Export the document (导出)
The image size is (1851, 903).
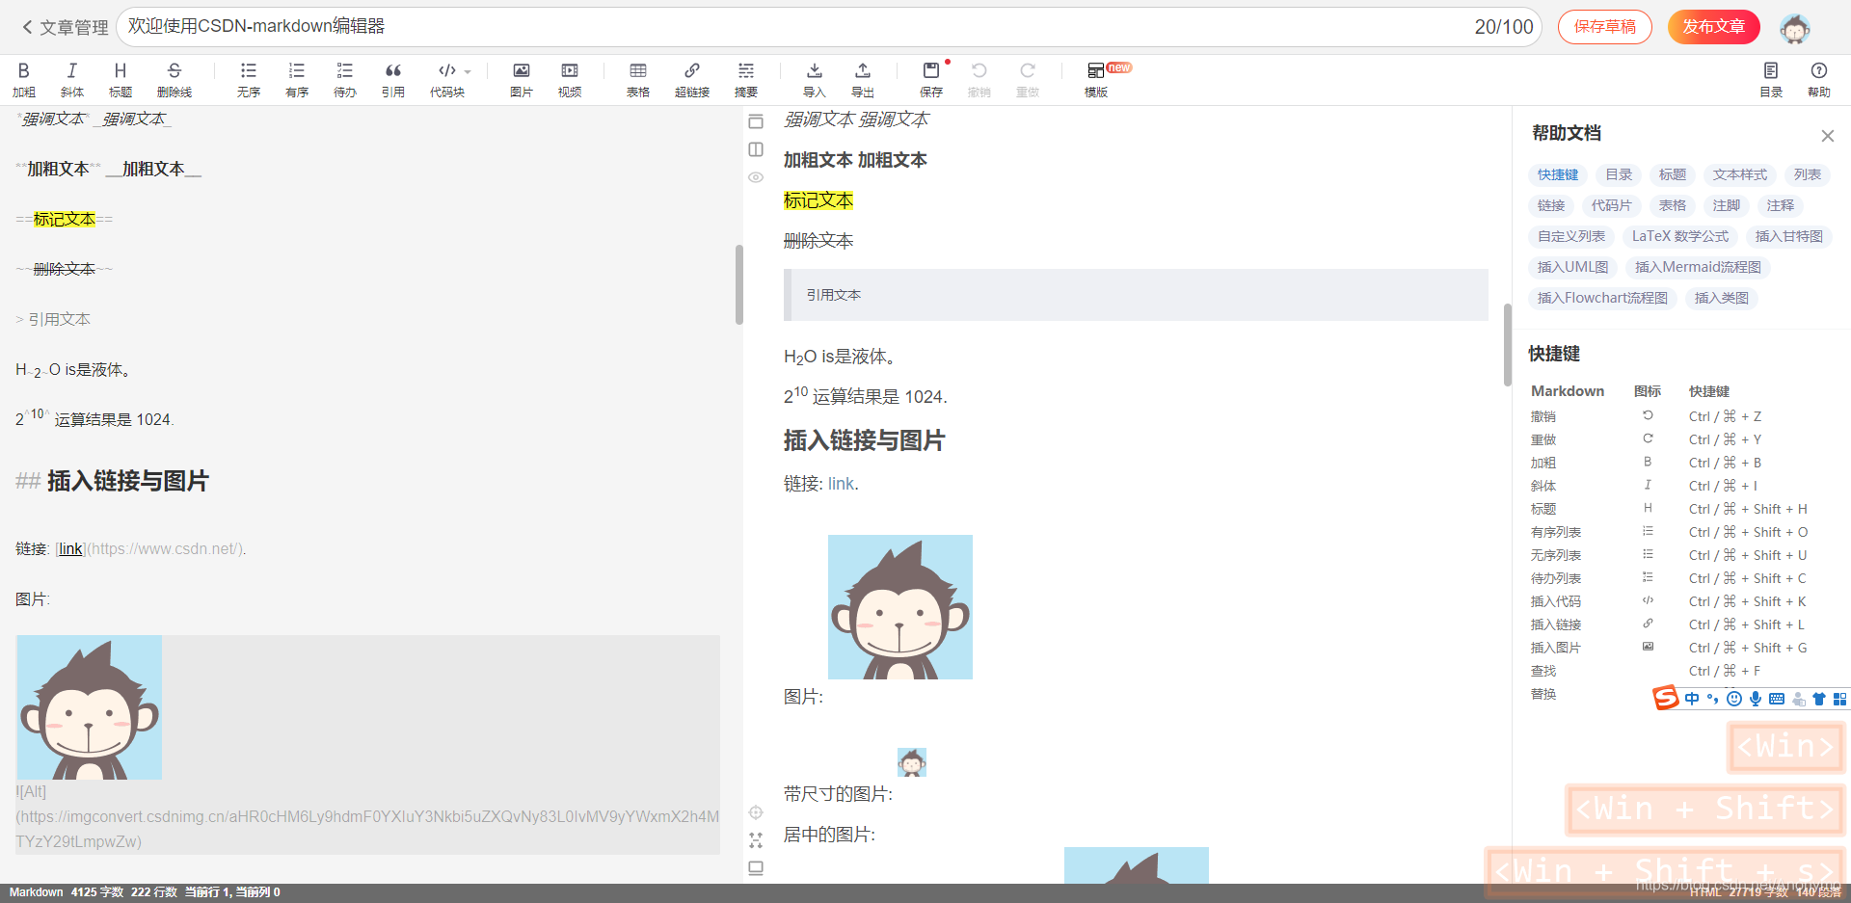coord(863,79)
